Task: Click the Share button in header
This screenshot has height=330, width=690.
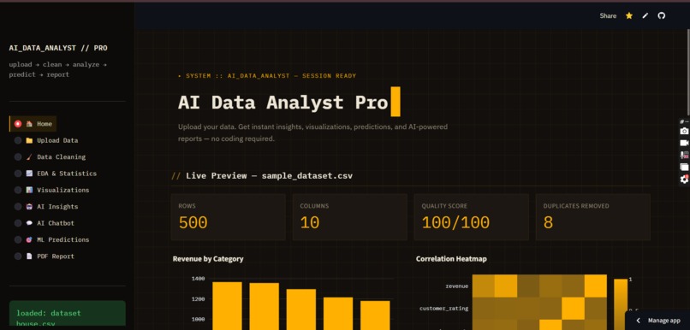Action: (x=608, y=16)
